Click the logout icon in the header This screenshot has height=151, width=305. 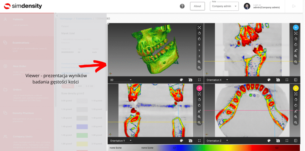click(x=294, y=6)
